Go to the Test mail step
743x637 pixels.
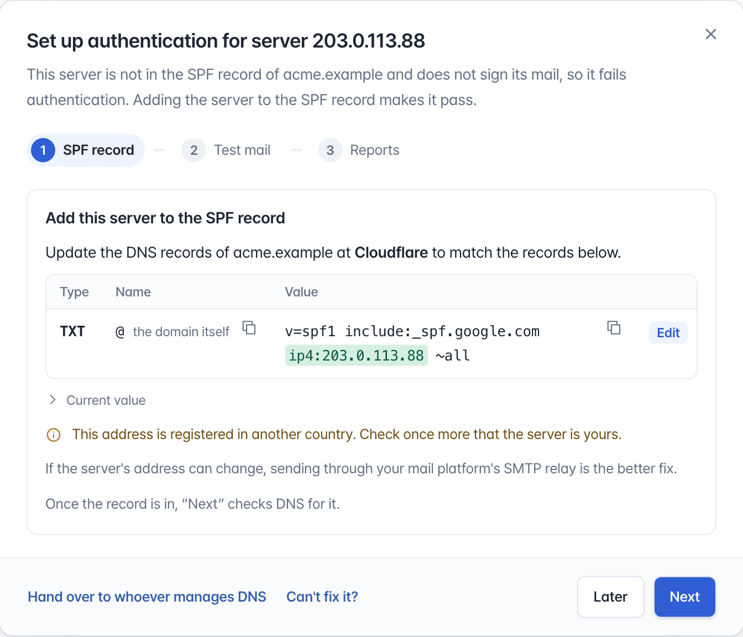[227, 150]
